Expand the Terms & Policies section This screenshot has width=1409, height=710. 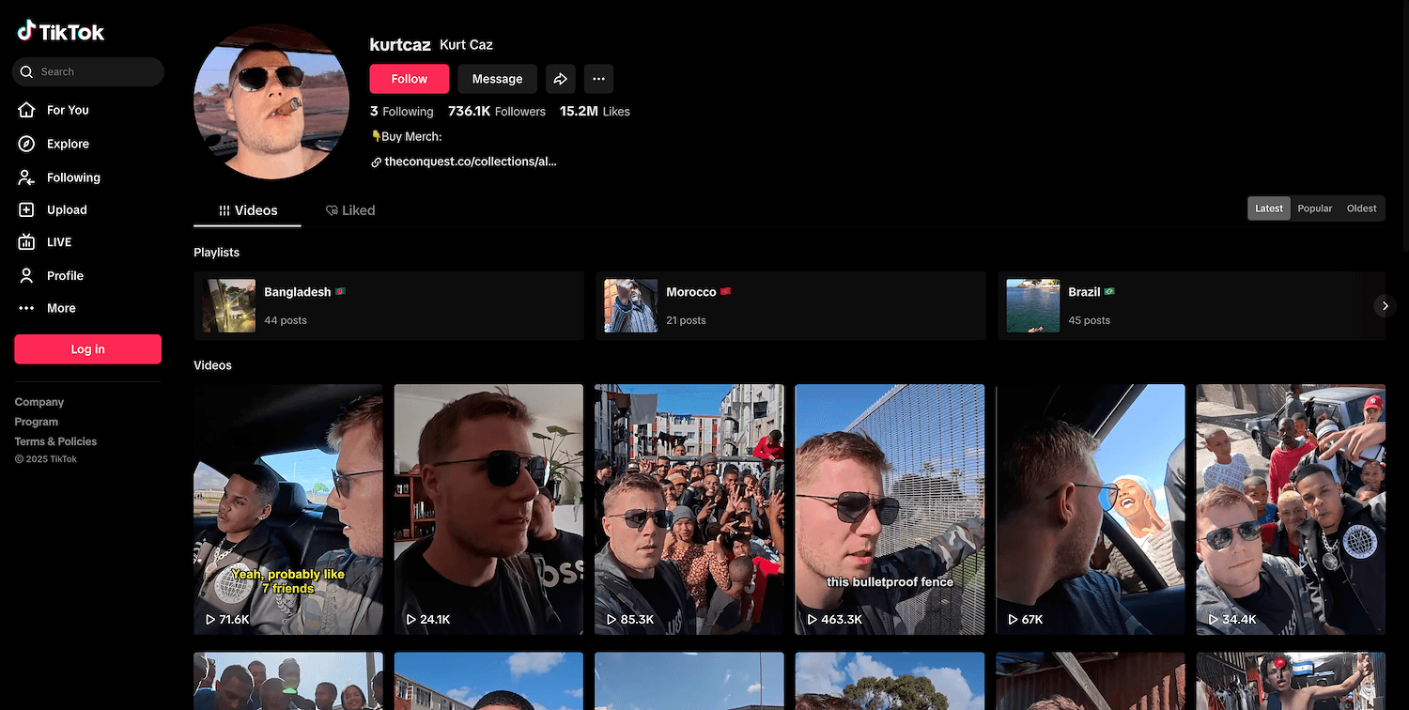click(55, 441)
